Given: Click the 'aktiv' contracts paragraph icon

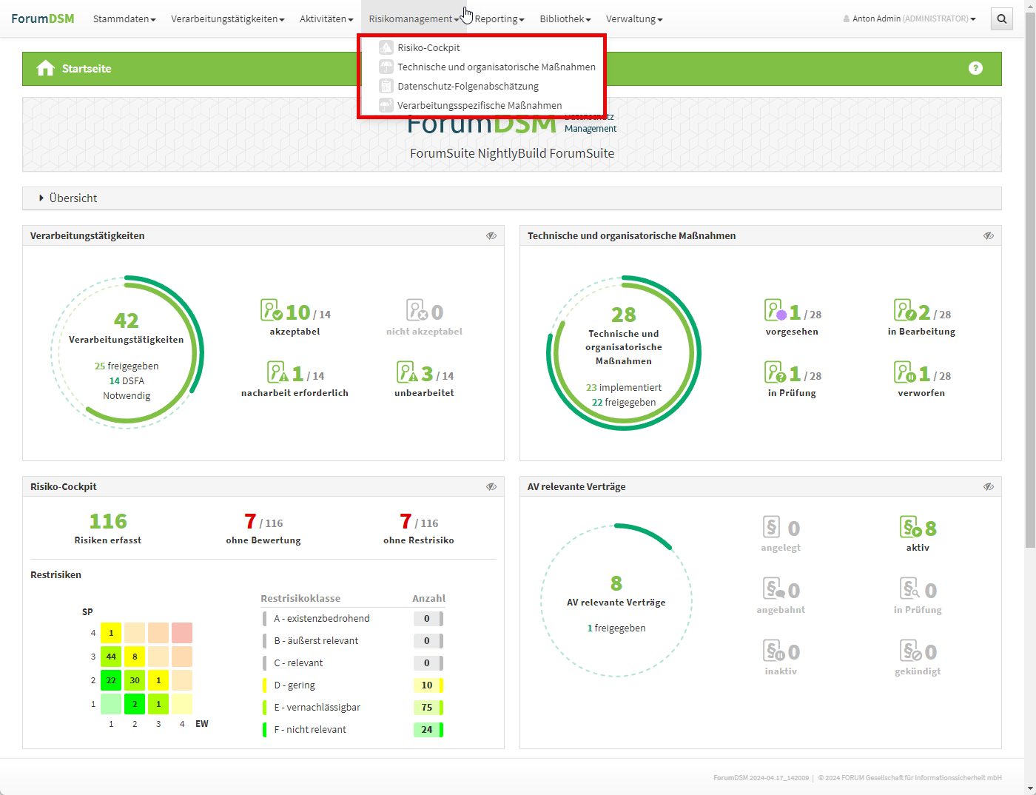Looking at the screenshot, I should (x=911, y=527).
